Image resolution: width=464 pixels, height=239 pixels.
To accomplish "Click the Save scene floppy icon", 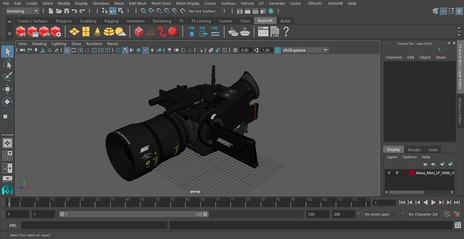I will [x=67, y=11].
